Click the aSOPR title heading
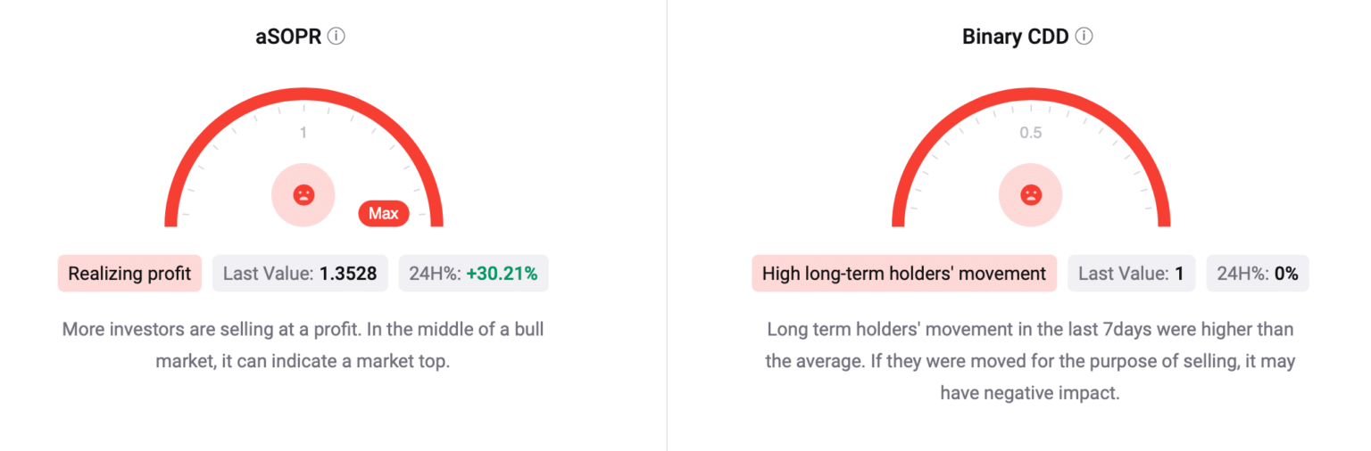This screenshot has width=1371, height=451. click(287, 37)
